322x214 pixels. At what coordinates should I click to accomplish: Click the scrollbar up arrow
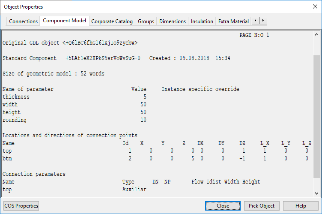click(317, 34)
